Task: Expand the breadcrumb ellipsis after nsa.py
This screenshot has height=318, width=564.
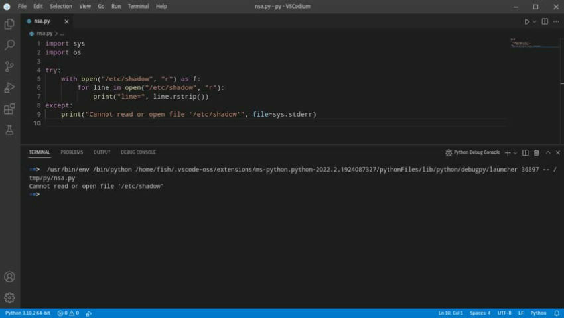Action: [62, 33]
